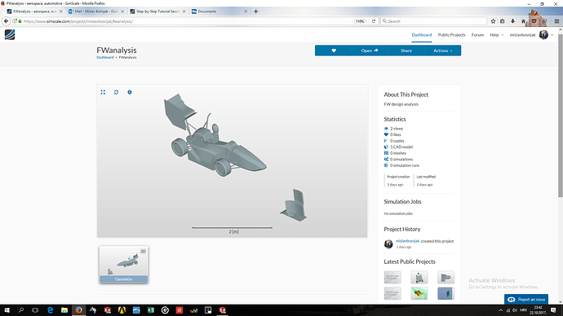Click the SimScale logo icon
Screen dimensions: 563x316
coord(10,35)
